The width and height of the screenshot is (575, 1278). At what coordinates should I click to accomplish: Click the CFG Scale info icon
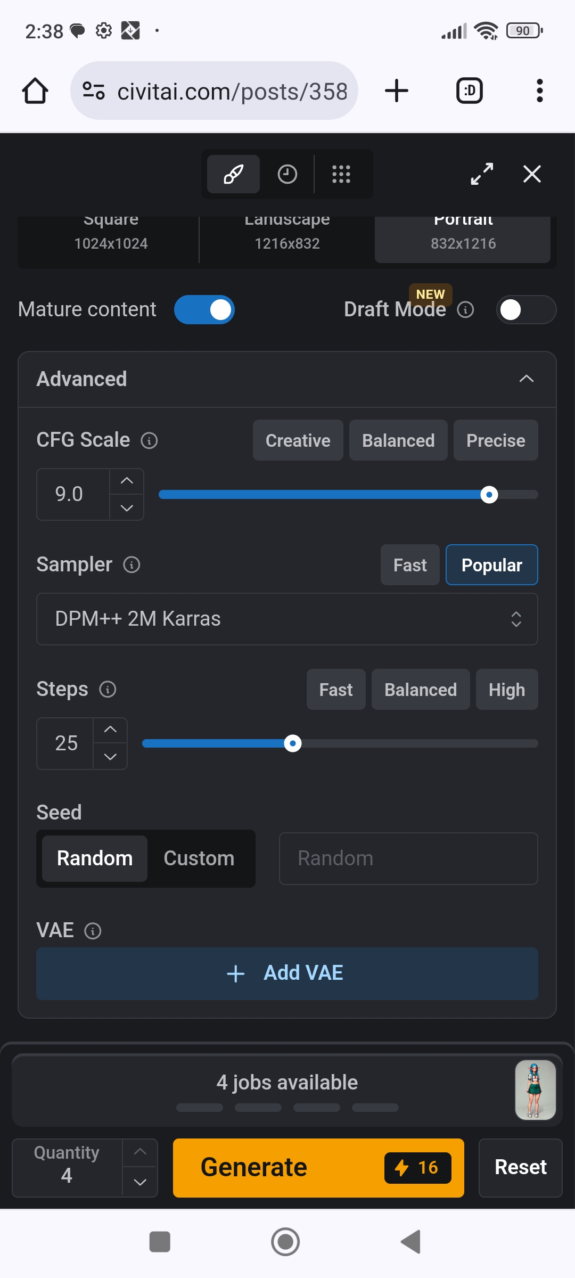click(149, 441)
